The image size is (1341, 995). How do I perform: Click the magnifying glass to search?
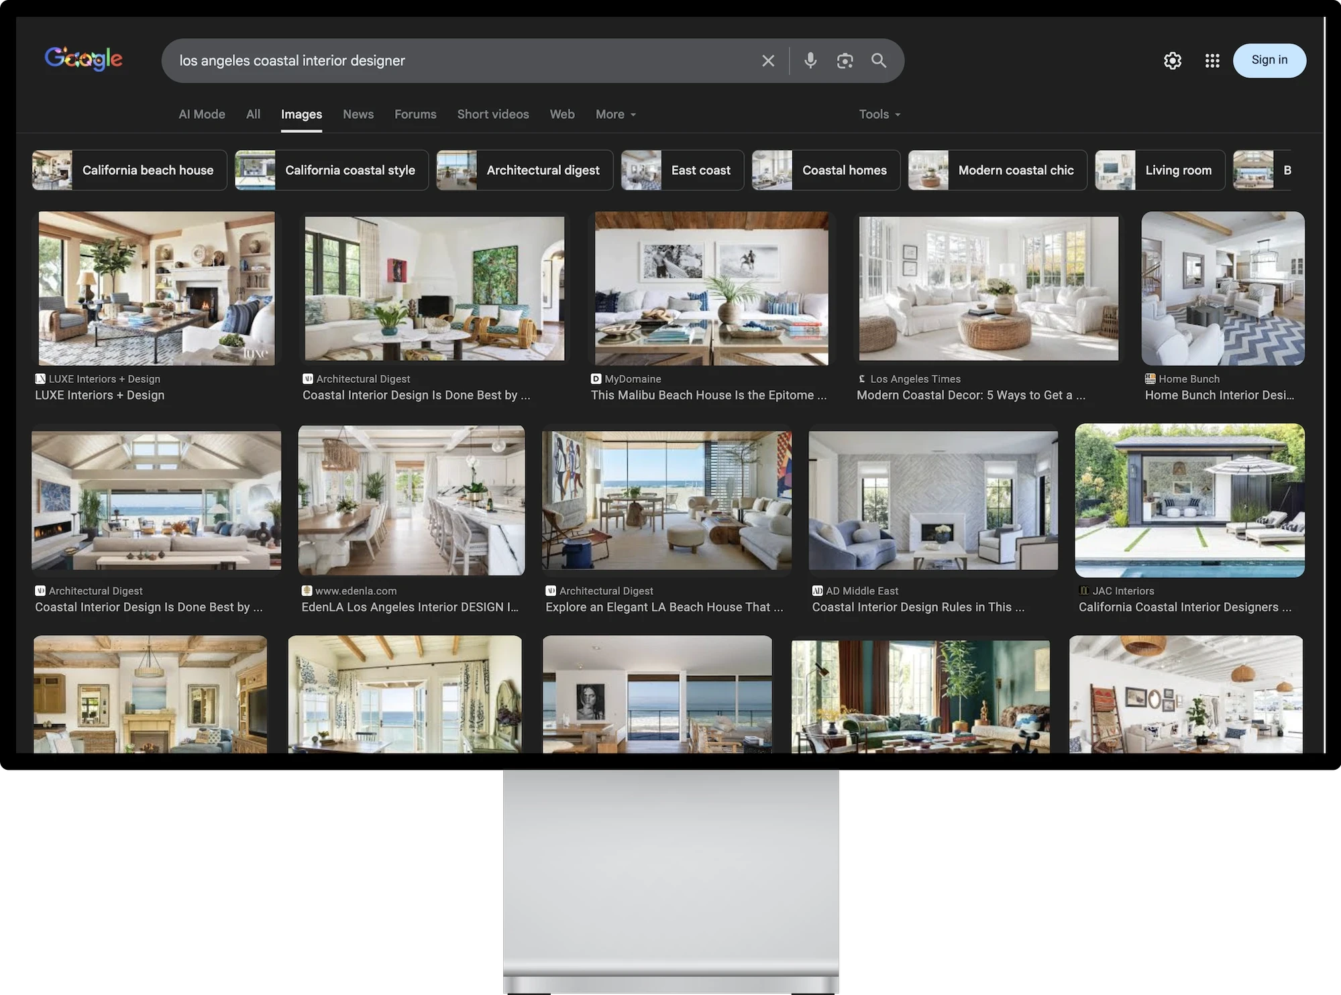coord(879,60)
